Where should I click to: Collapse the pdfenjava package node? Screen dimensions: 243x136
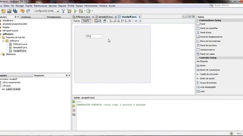tap(3, 41)
